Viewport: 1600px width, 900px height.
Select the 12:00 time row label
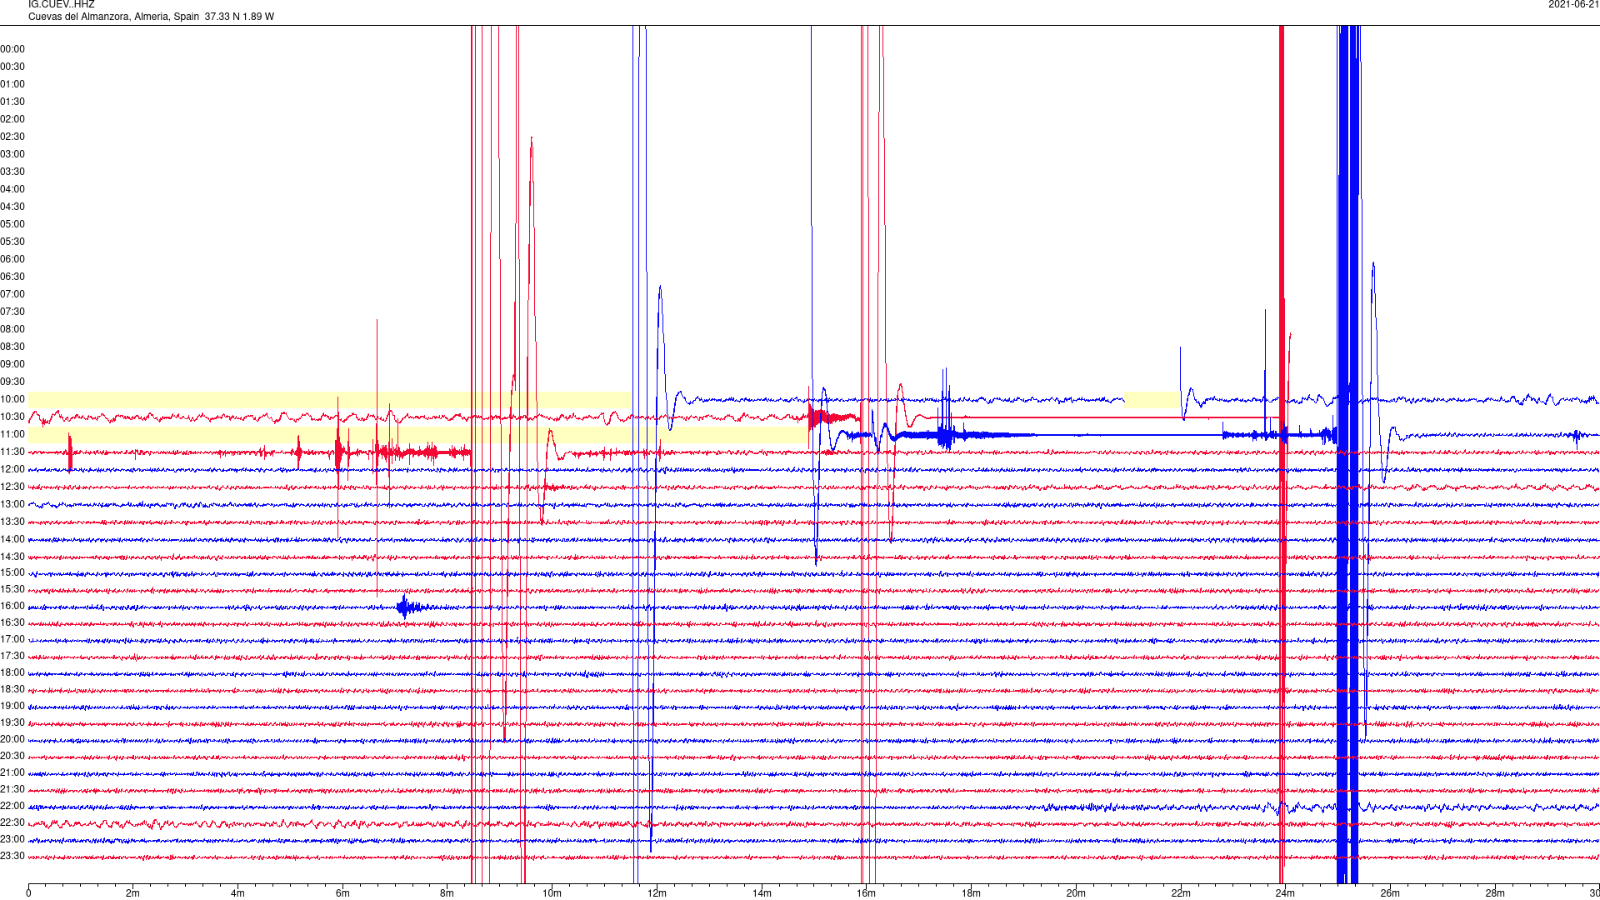pos(12,469)
